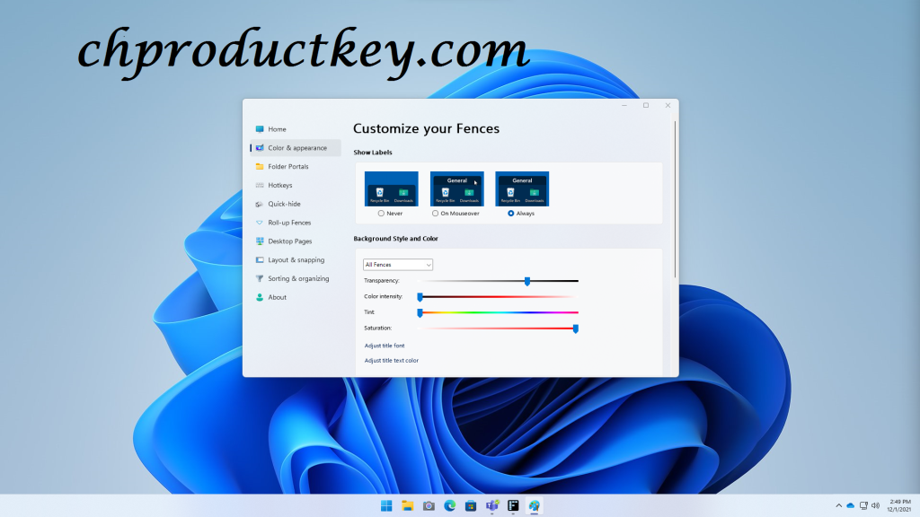Click the yellow Folder Portals icon
This screenshot has width=920, height=517.
pos(260,166)
